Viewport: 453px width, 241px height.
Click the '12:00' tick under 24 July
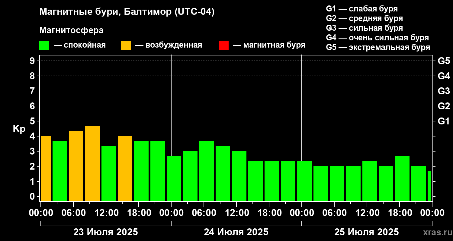[x=236, y=213]
